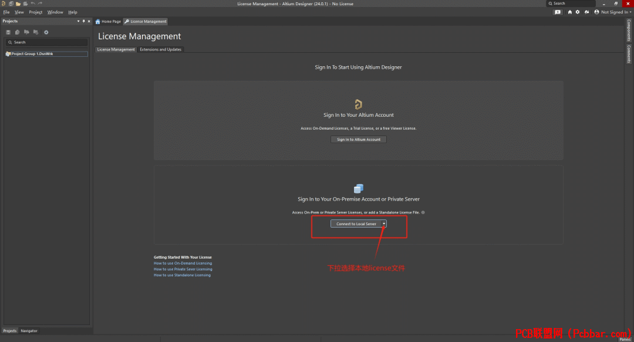The image size is (634, 342).
Task: Click the open project folder icon in Projects panel
Action: coord(26,32)
